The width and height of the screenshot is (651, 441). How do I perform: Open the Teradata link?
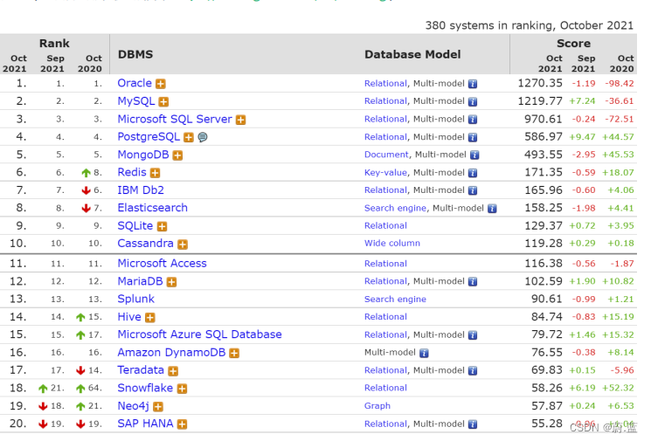pos(141,370)
